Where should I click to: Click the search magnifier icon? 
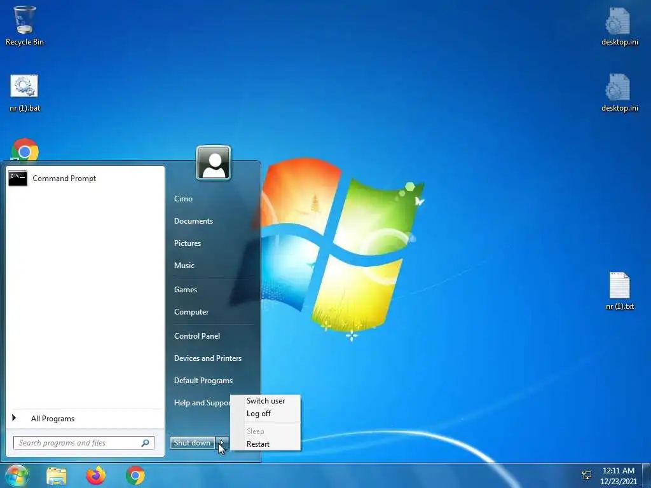pyautogui.click(x=146, y=443)
